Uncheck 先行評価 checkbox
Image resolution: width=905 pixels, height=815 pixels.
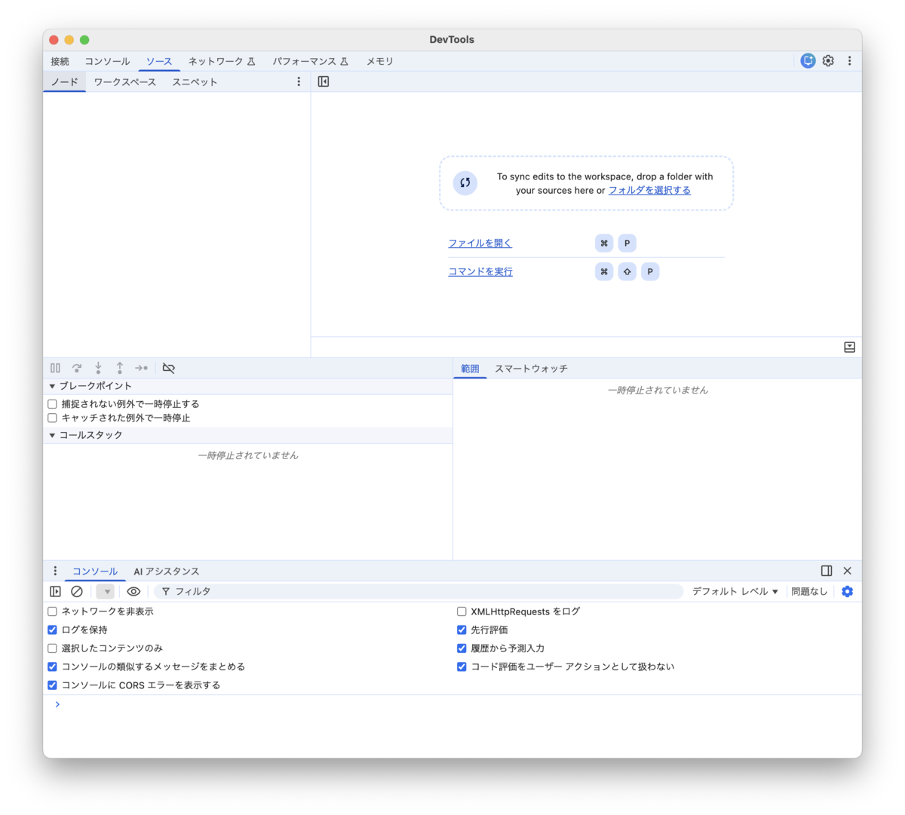click(x=462, y=630)
